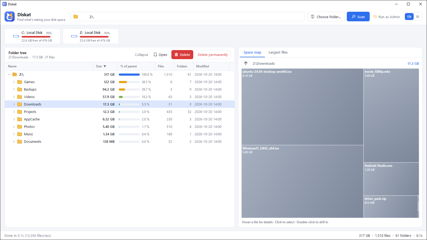The height and width of the screenshot is (240, 427).
Task: Click the Games folder icon
Action: tap(20, 82)
